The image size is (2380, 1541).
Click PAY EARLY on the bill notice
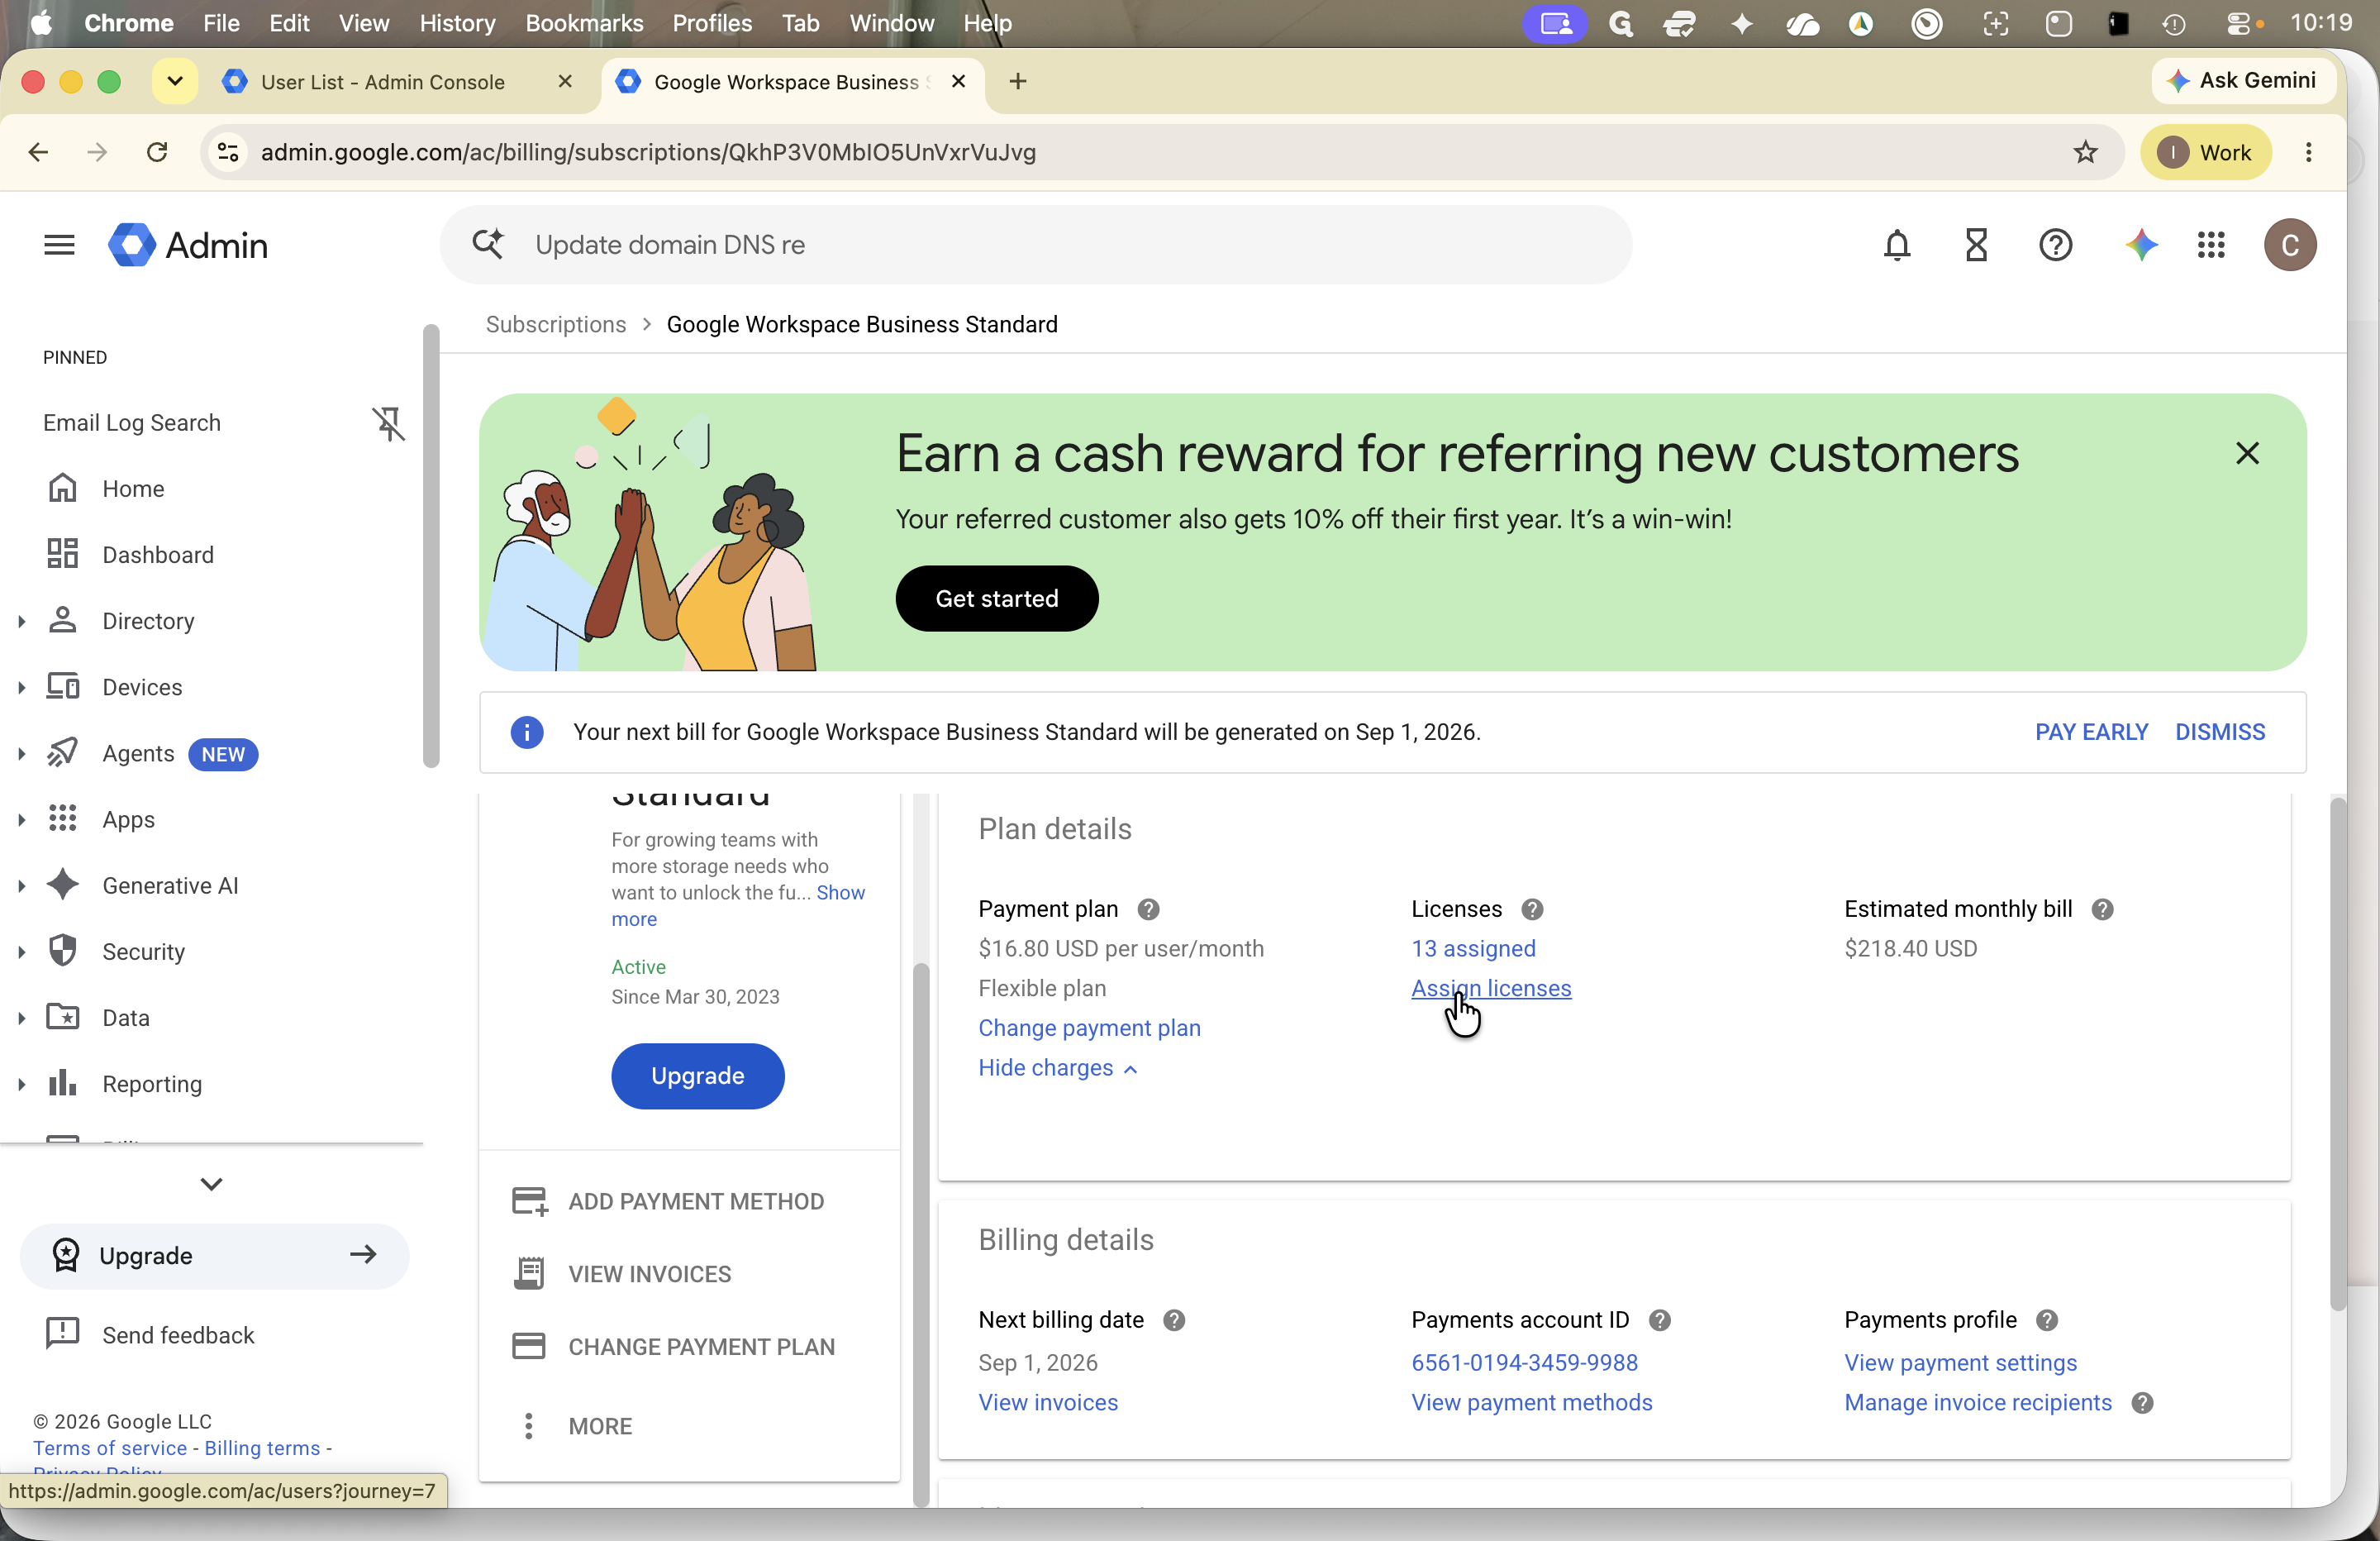(x=2091, y=732)
